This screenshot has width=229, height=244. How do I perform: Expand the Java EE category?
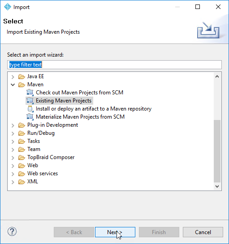pos(13,76)
